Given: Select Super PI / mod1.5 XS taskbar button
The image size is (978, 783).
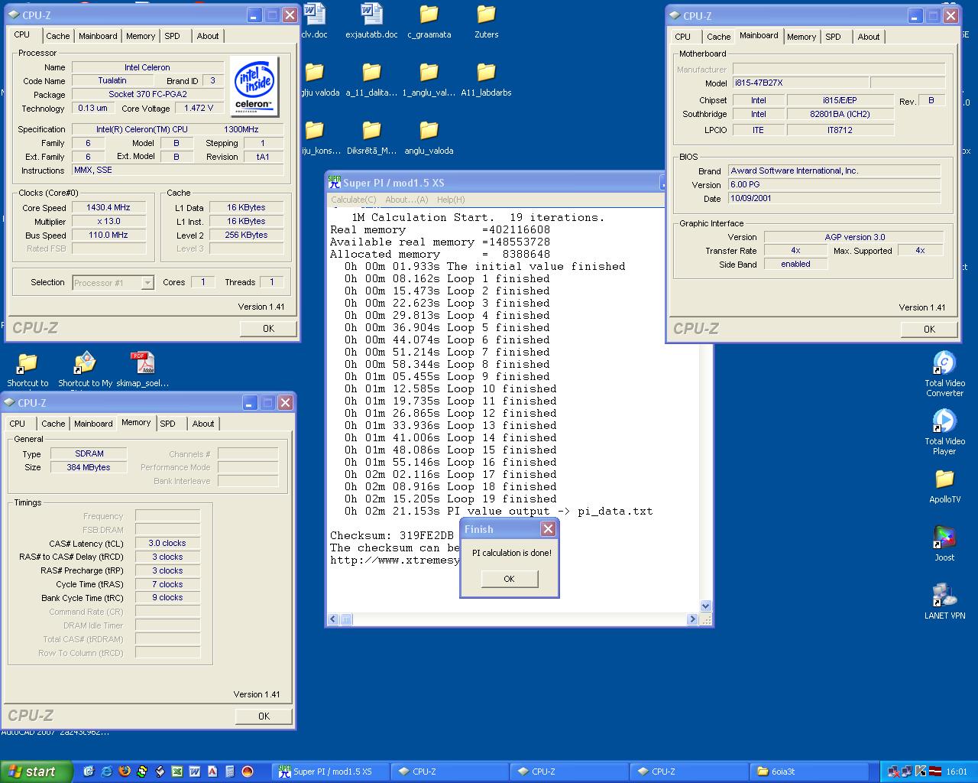Looking at the screenshot, I should [332, 772].
